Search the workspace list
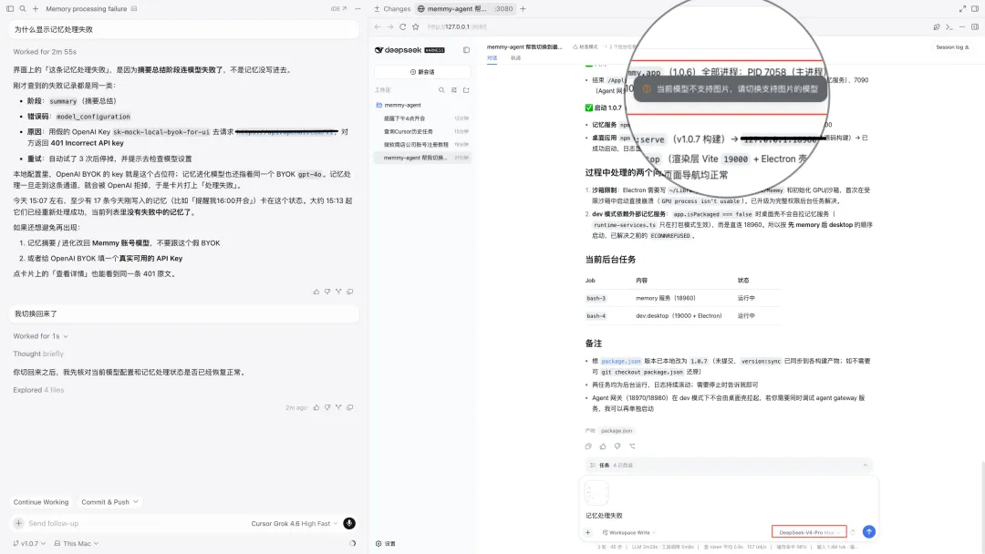 click(x=441, y=90)
